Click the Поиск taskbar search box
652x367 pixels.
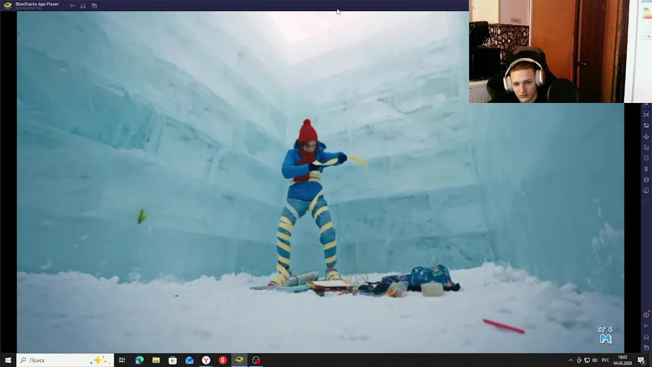point(65,360)
